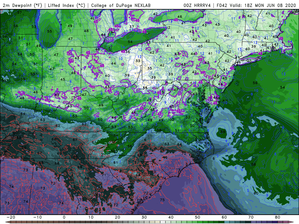Click the right arrow end of the color bar
This screenshot has width=299, height=224.
click(292, 222)
